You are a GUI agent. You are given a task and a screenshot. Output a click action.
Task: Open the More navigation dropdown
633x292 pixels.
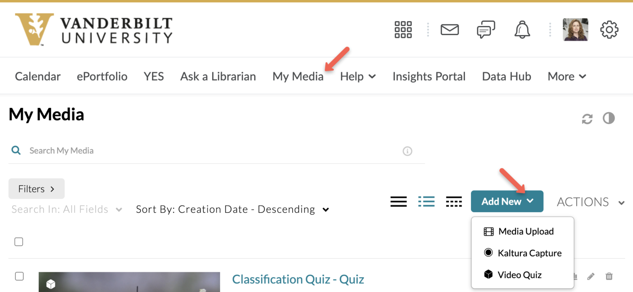pos(566,76)
